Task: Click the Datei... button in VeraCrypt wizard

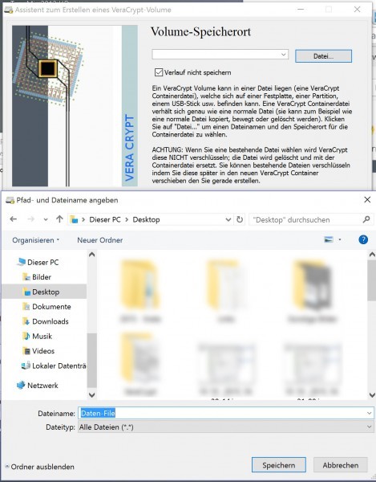Action: (x=323, y=56)
